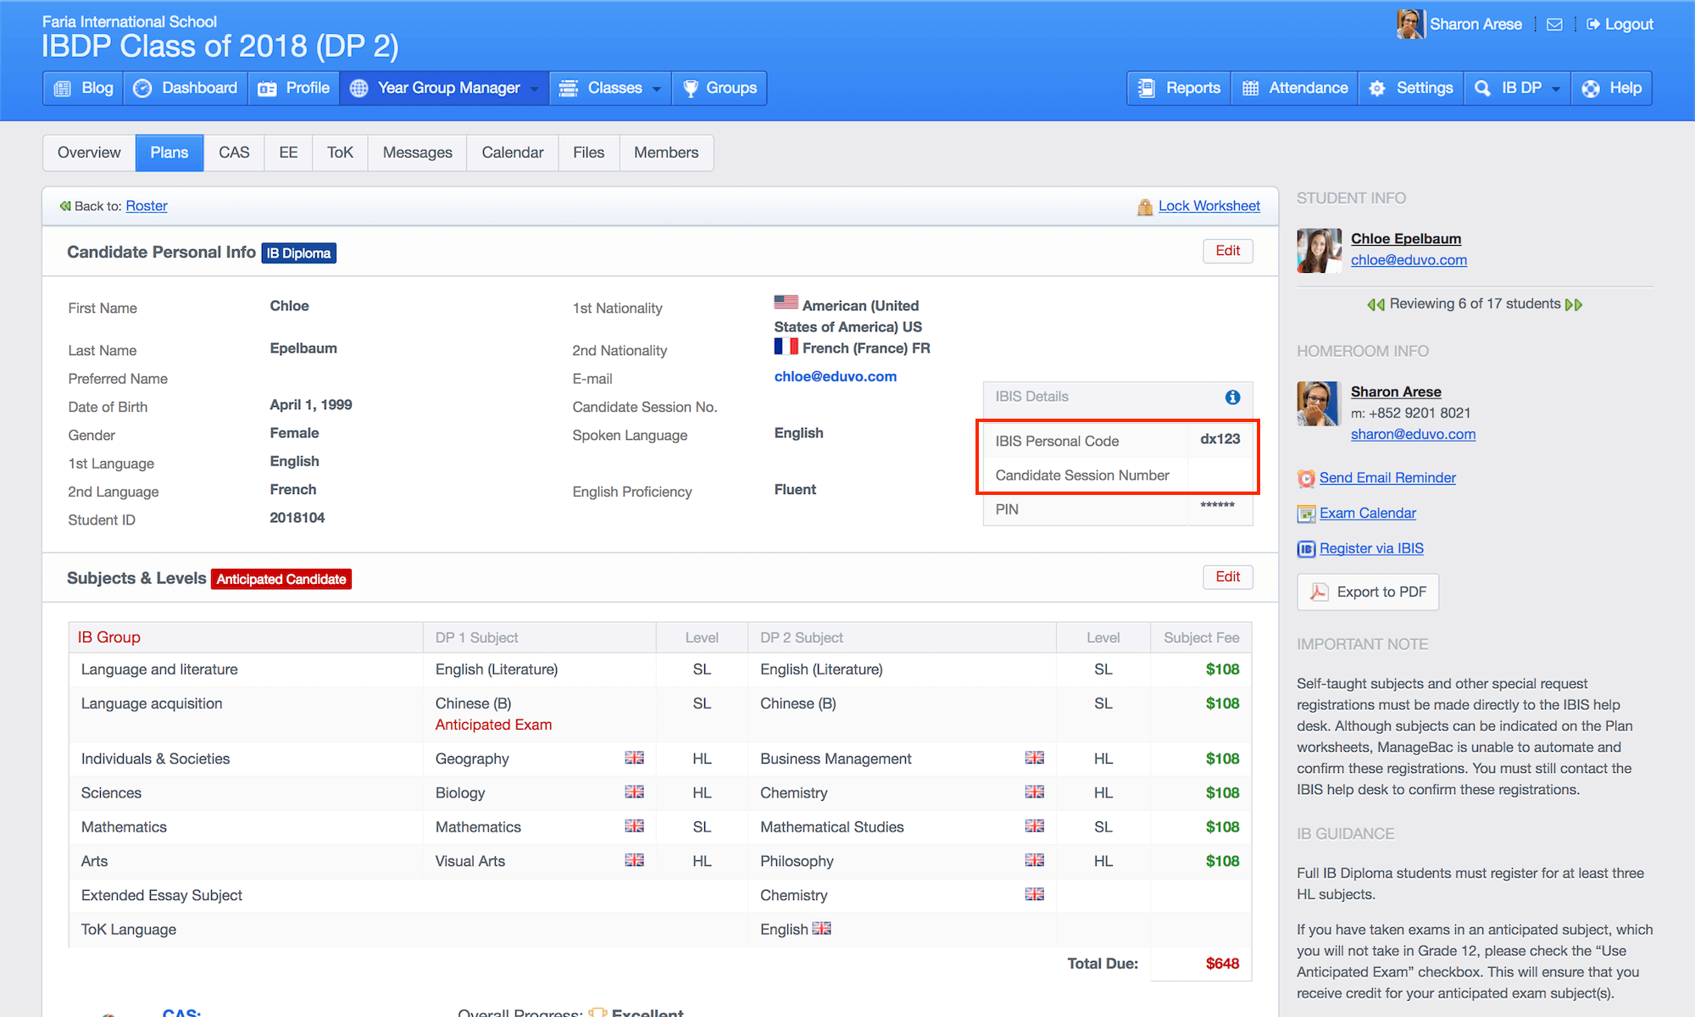Viewport: 1695px width, 1017px height.
Task: Open the Members tab
Action: 666,153
